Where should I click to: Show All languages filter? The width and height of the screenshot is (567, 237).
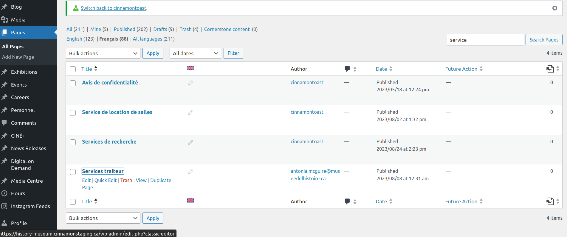click(148, 39)
